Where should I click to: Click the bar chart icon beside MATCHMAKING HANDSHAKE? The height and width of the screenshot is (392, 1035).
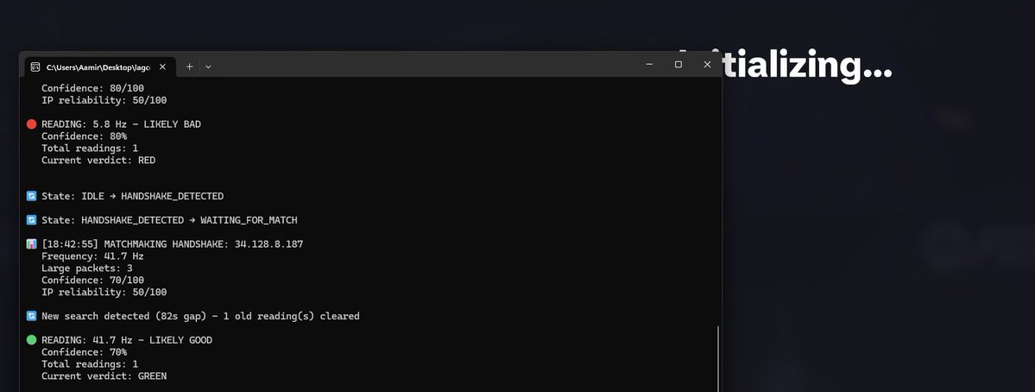pyautogui.click(x=31, y=244)
